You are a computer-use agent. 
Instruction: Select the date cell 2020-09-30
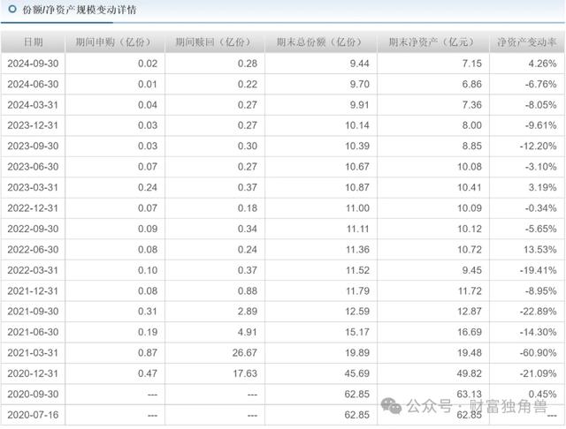click(33, 394)
